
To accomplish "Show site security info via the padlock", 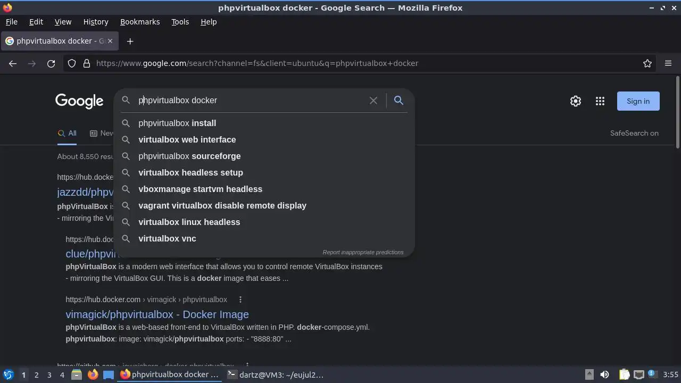I will click(x=87, y=63).
